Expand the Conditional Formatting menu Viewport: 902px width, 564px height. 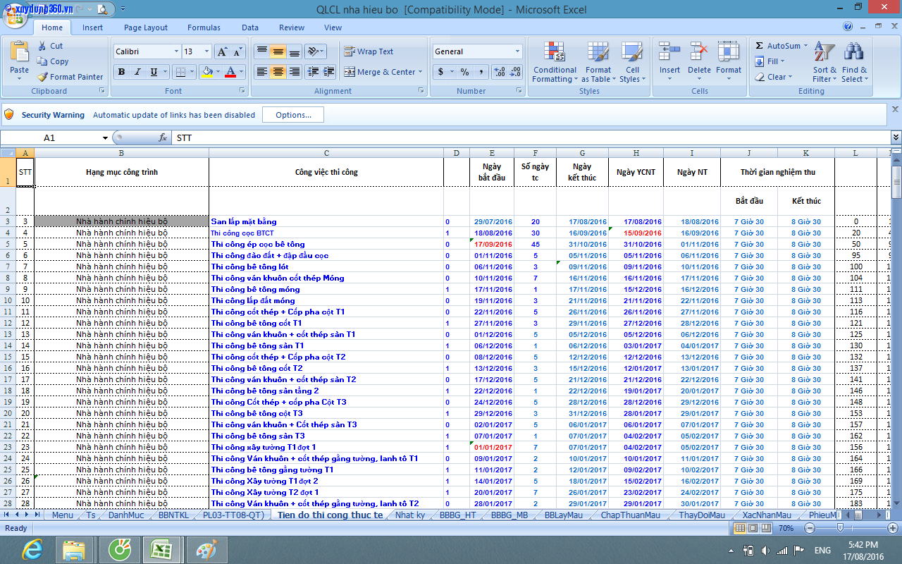(x=555, y=62)
